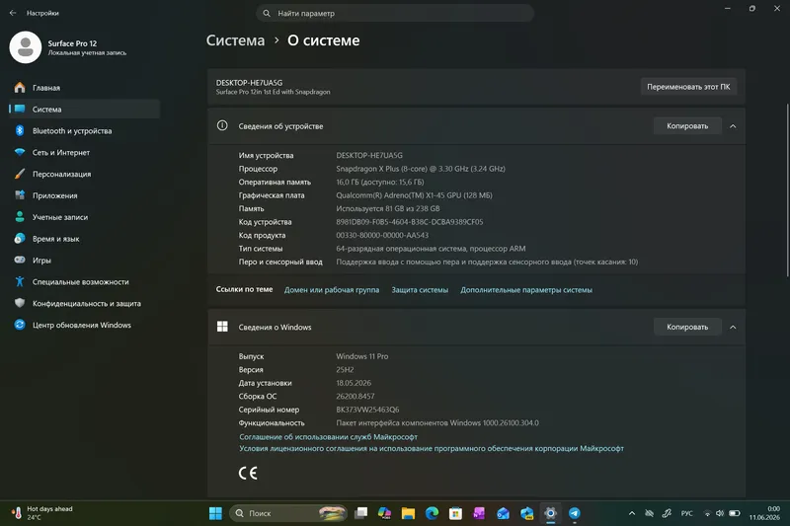Click the pen menu icon in the tray
This screenshot has height=526, width=790.
[668, 513]
